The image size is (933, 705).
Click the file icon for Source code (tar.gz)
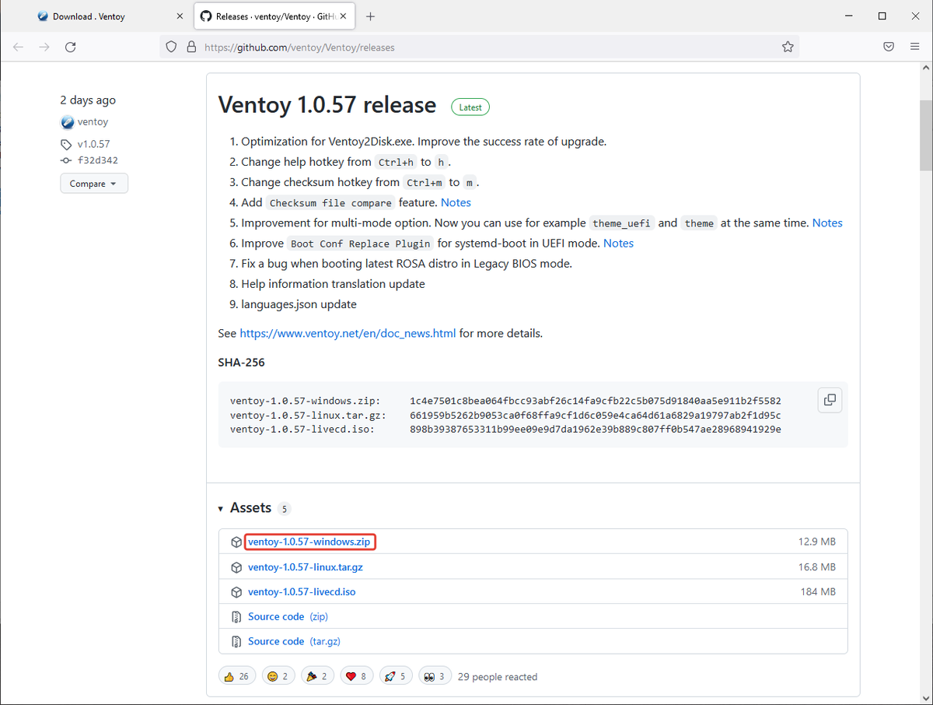coord(236,642)
